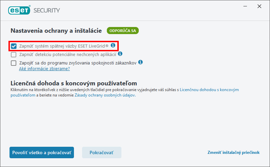Minimize the ESET installer window
270x167 pixels.
click(x=245, y=6)
